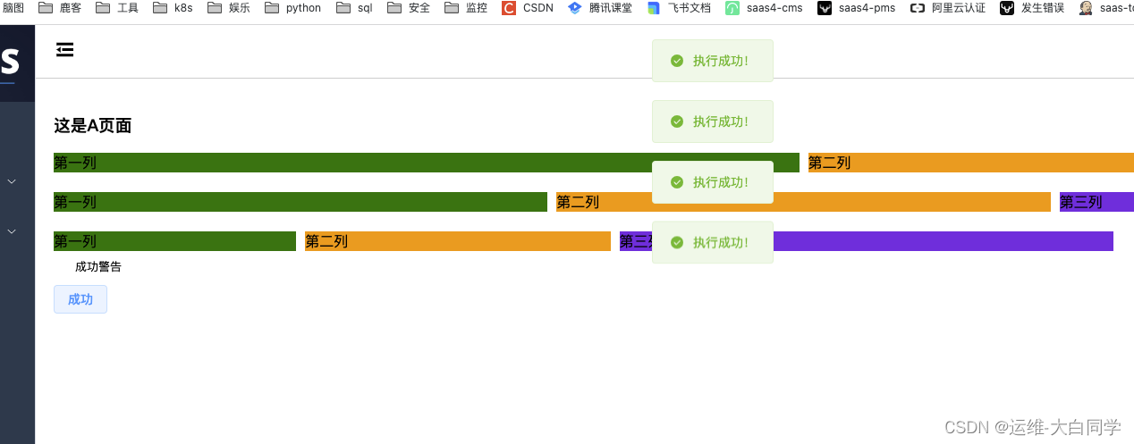The height and width of the screenshot is (444, 1134).
Task: Open the 阿里云认证 bookmark
Action: tap(948, 8)
